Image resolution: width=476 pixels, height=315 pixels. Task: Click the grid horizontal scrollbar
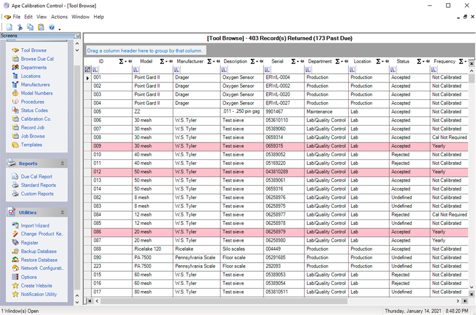coord(224,301)
